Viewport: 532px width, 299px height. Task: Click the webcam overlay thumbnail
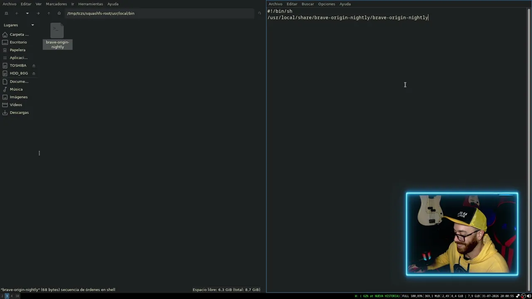[x=462, y=234]
